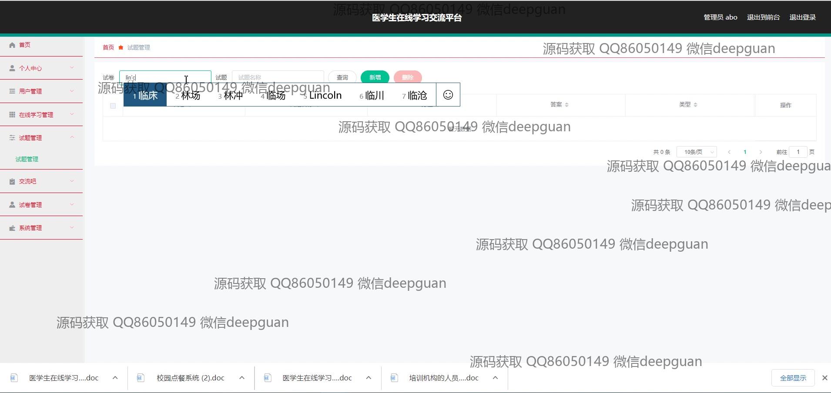Screen dimensions: 831x393
Task: Open the 10条/页 page size dropdown
Action: (x=697, y=152)
